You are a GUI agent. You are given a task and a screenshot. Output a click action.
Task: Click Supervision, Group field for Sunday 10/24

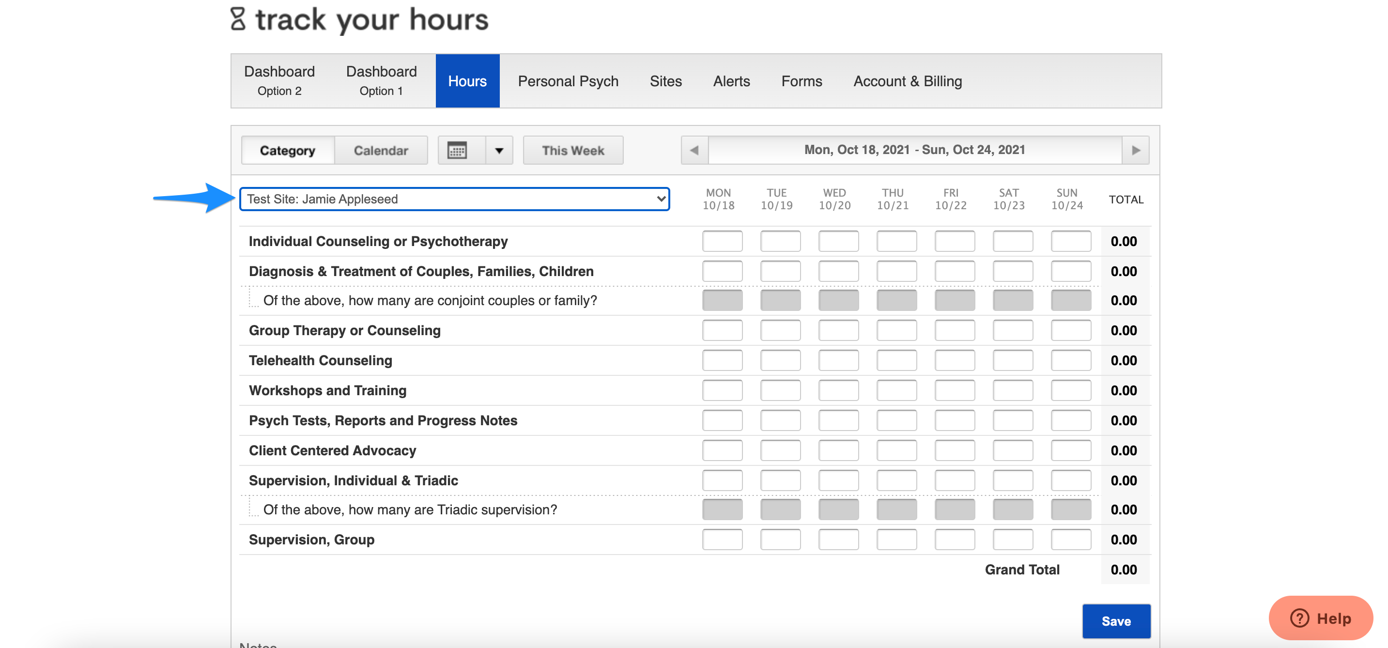[x=1071, y=540]
